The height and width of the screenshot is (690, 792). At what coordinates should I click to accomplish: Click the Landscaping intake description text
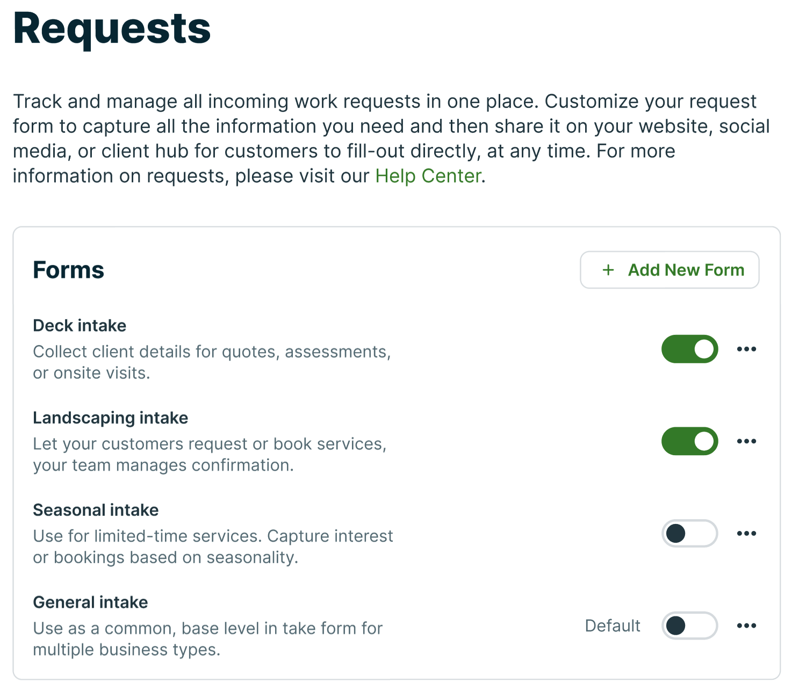pyautogui.click(x=209, y=455)
